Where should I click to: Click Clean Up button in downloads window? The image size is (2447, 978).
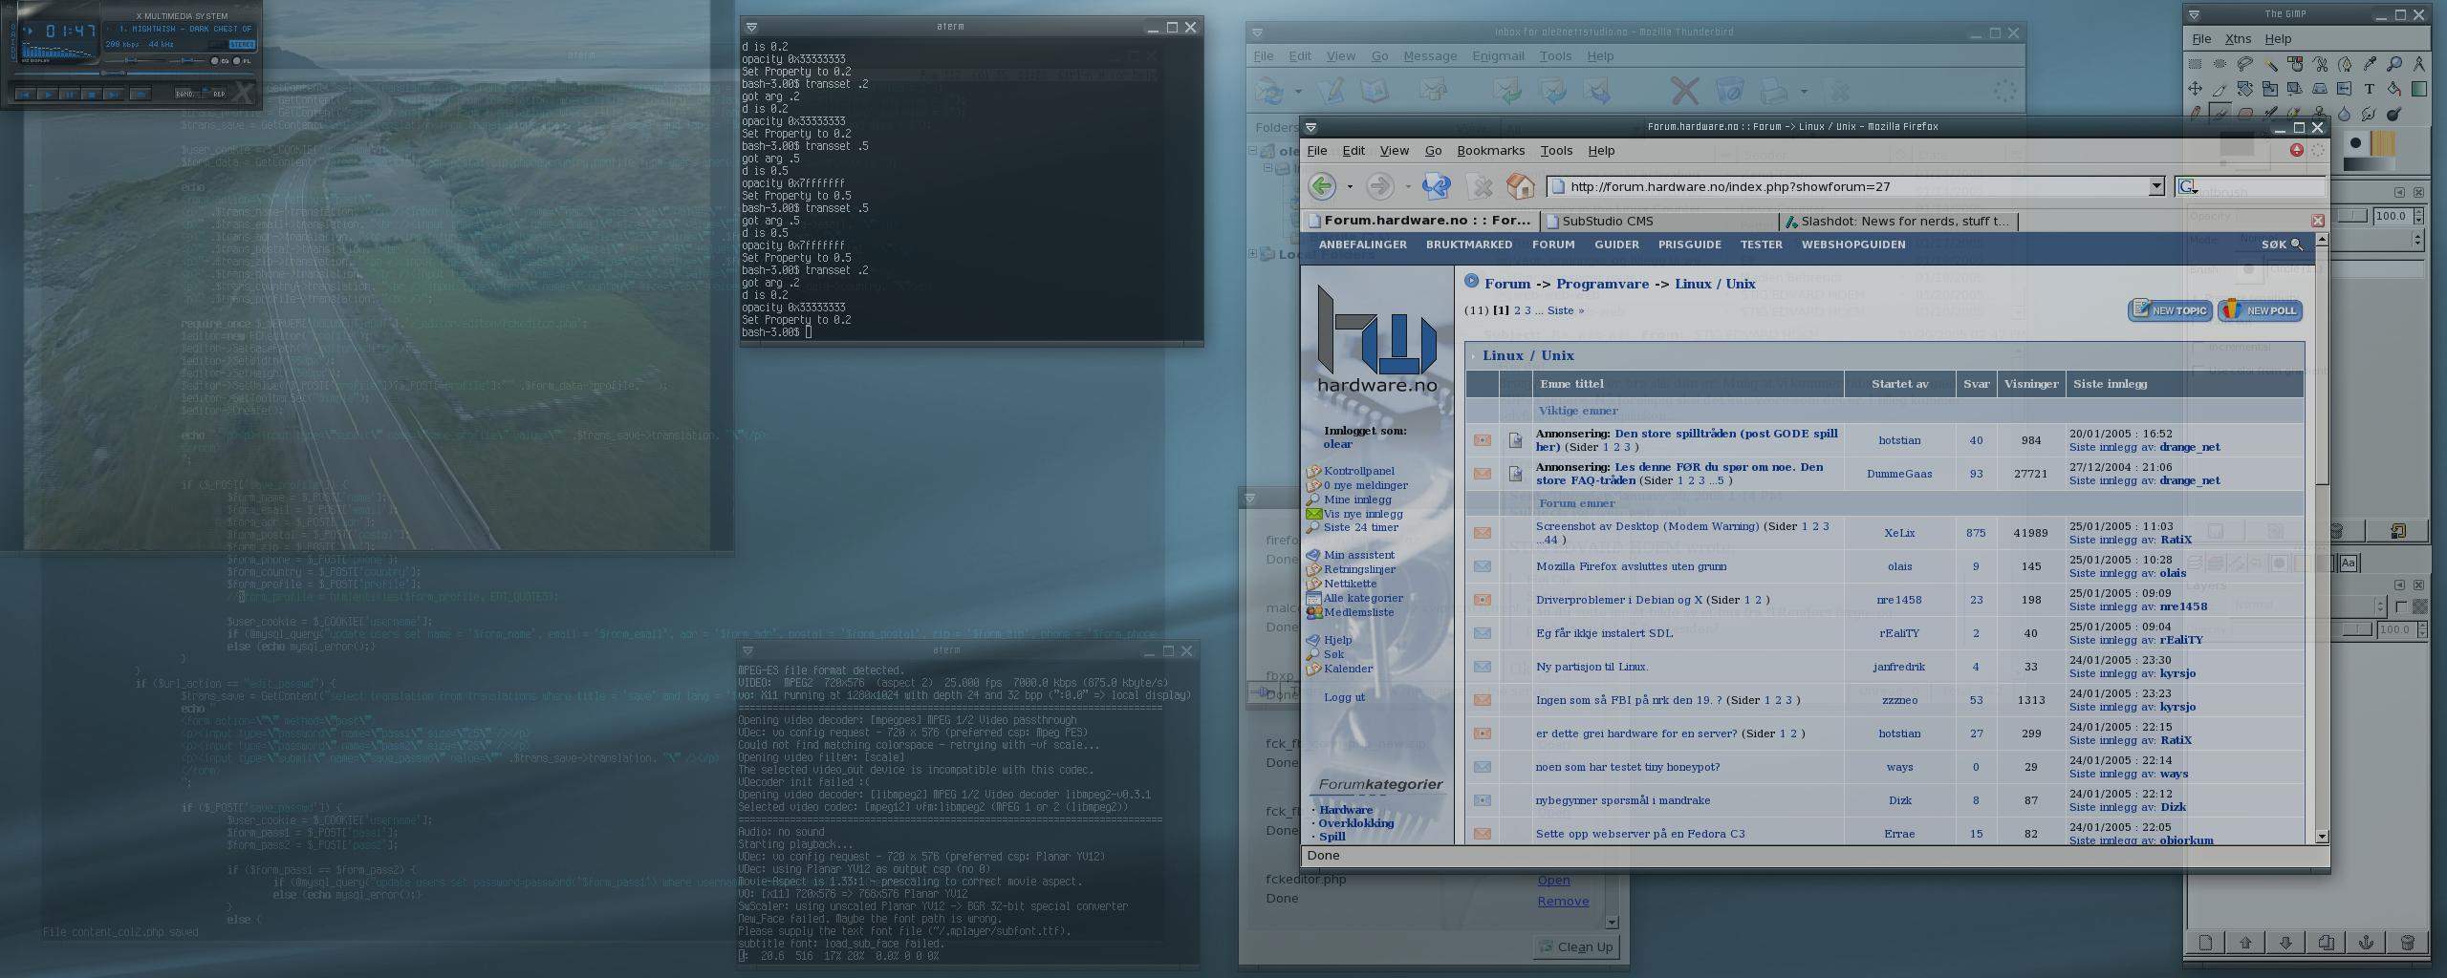[x=1575, y=946]
